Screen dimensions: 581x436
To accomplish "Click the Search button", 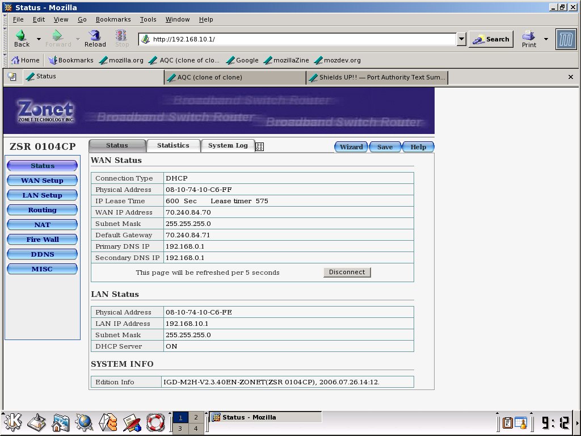I will 491,39.
